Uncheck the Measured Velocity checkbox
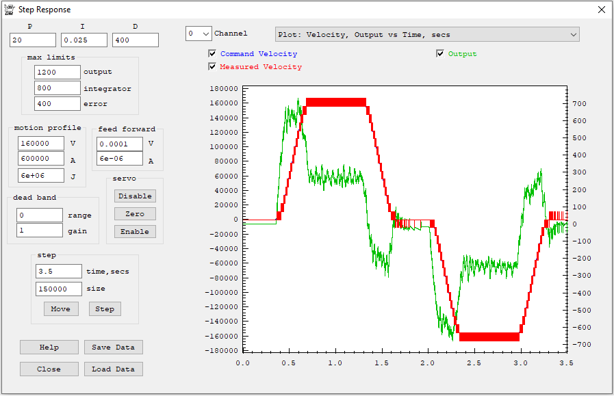 [x=212, y=67]
